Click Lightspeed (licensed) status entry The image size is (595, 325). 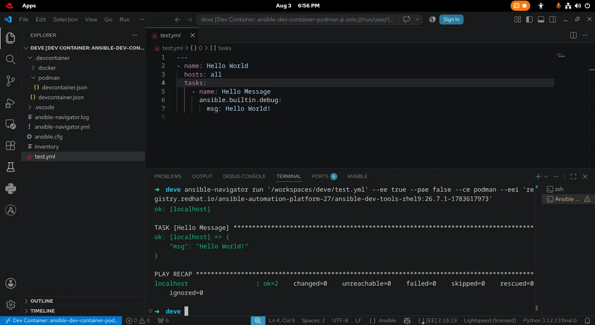click(x=490, y=321)
